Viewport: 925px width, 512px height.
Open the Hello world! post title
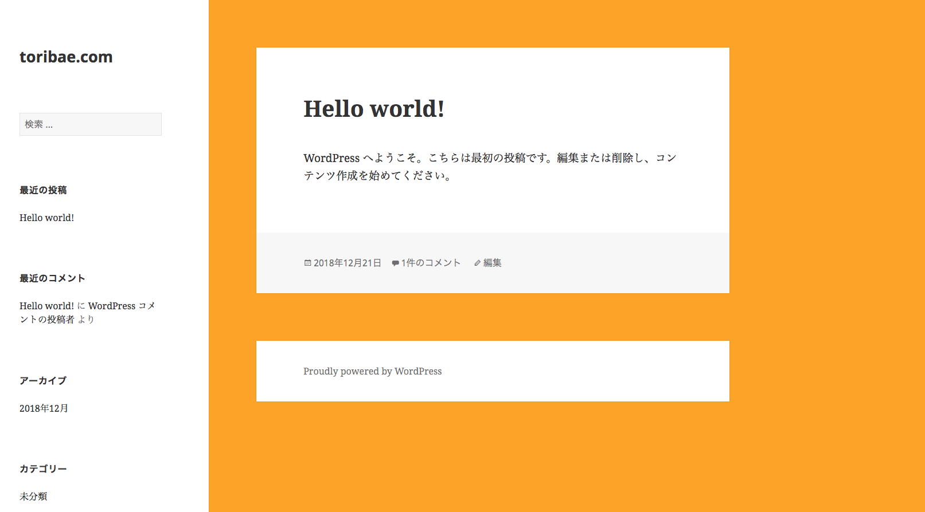tap(374, 109)
